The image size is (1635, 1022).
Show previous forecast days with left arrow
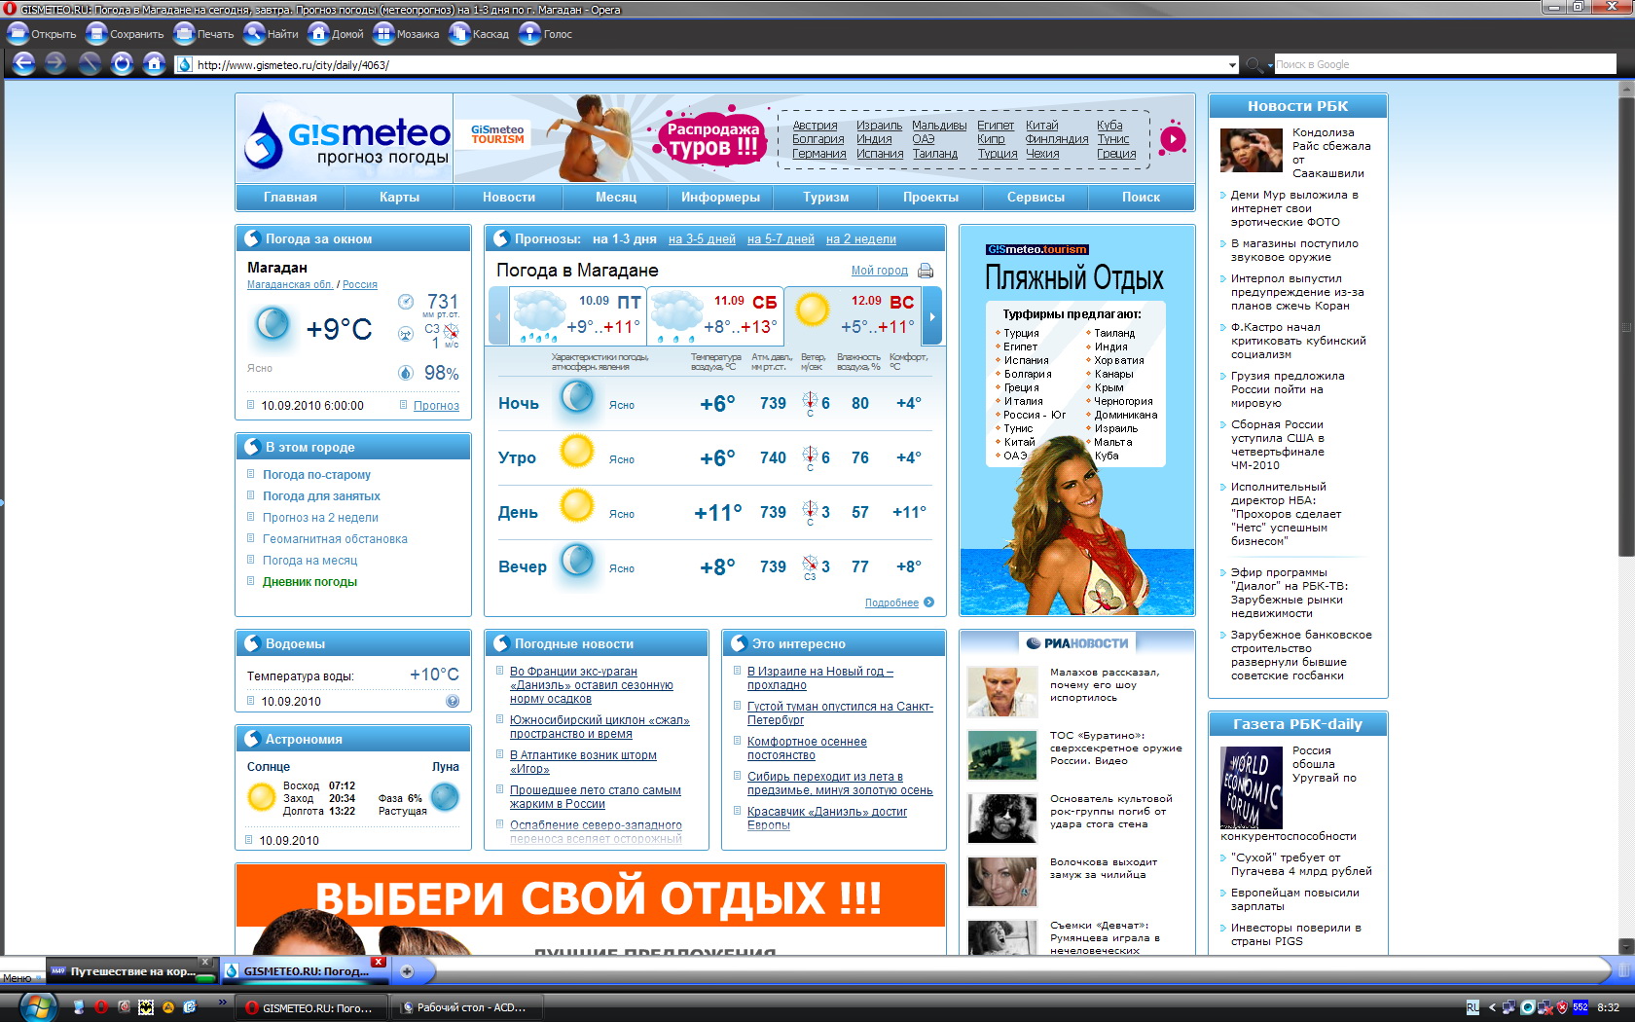tap(499, 316)
